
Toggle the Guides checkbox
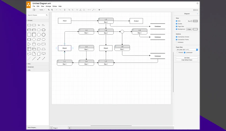coord(177,24)
